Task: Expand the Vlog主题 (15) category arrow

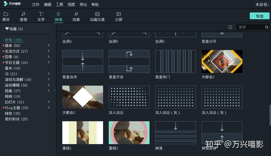Action: pos(49,107)
